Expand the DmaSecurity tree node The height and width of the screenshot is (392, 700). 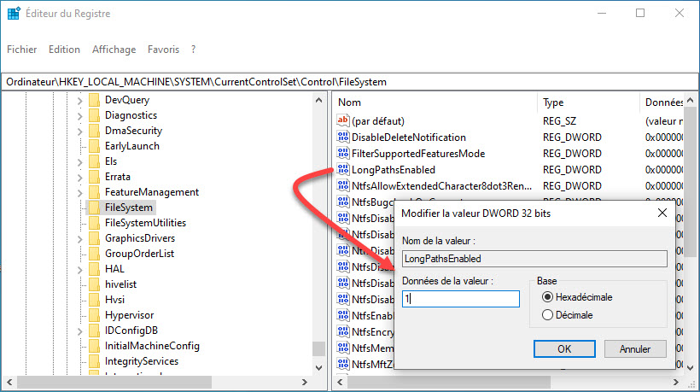point(80,132)
